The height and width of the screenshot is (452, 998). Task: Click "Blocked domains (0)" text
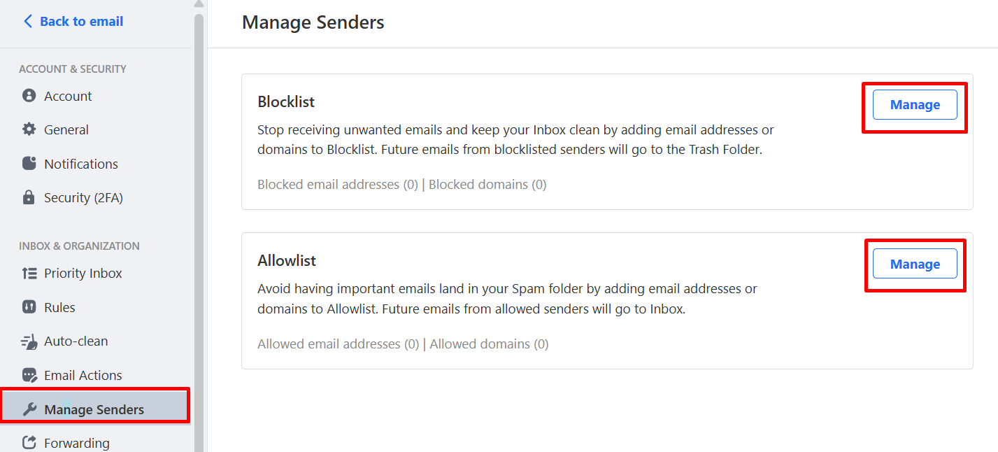tap(487, 185)
